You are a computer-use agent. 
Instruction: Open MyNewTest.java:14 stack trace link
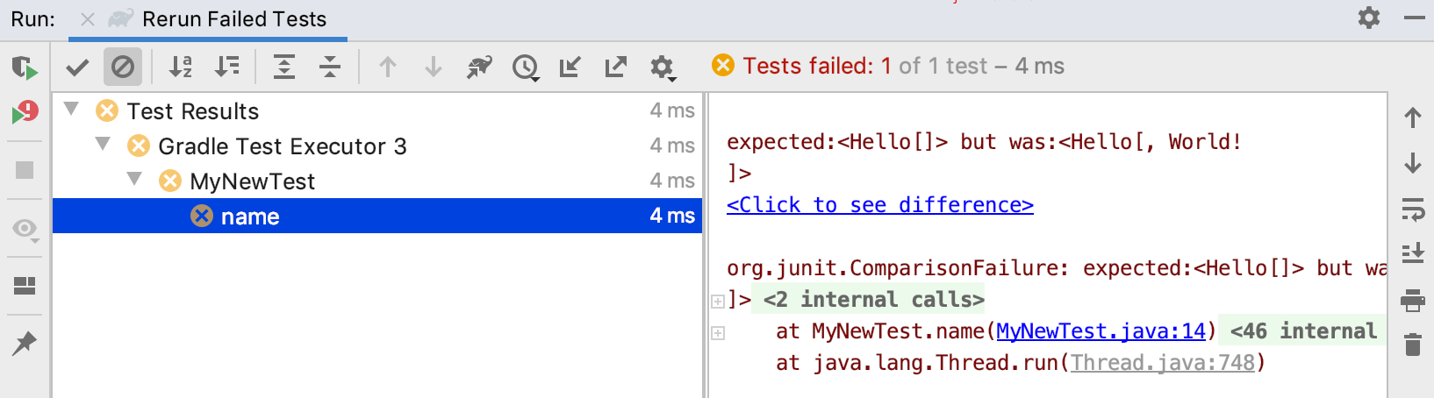1101,331
